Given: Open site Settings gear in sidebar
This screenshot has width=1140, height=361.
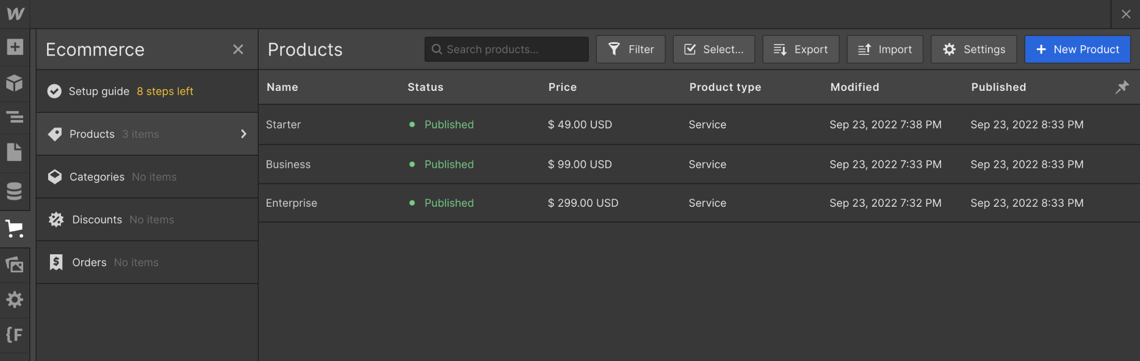Looking at the screenshot, I should [x=15, y=299].
